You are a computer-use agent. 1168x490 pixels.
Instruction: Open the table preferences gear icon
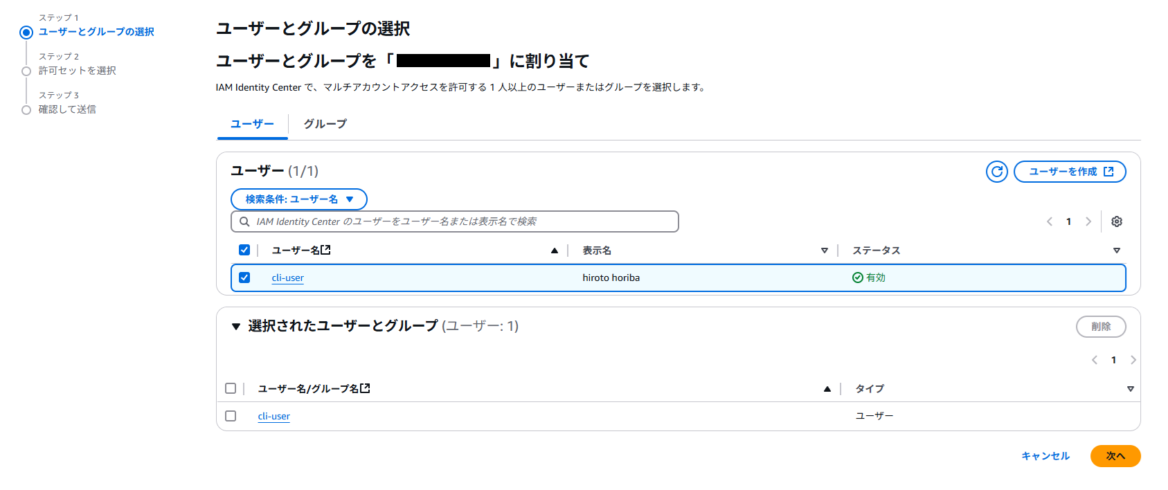pos(1117,221)
